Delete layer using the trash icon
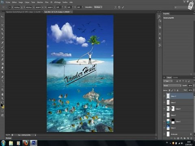 (191, 138)
